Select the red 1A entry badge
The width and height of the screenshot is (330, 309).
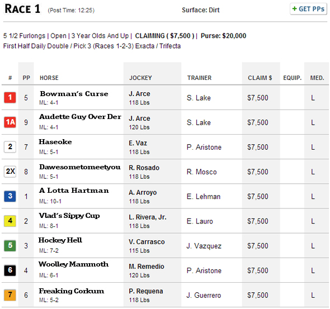click(10, 122)
